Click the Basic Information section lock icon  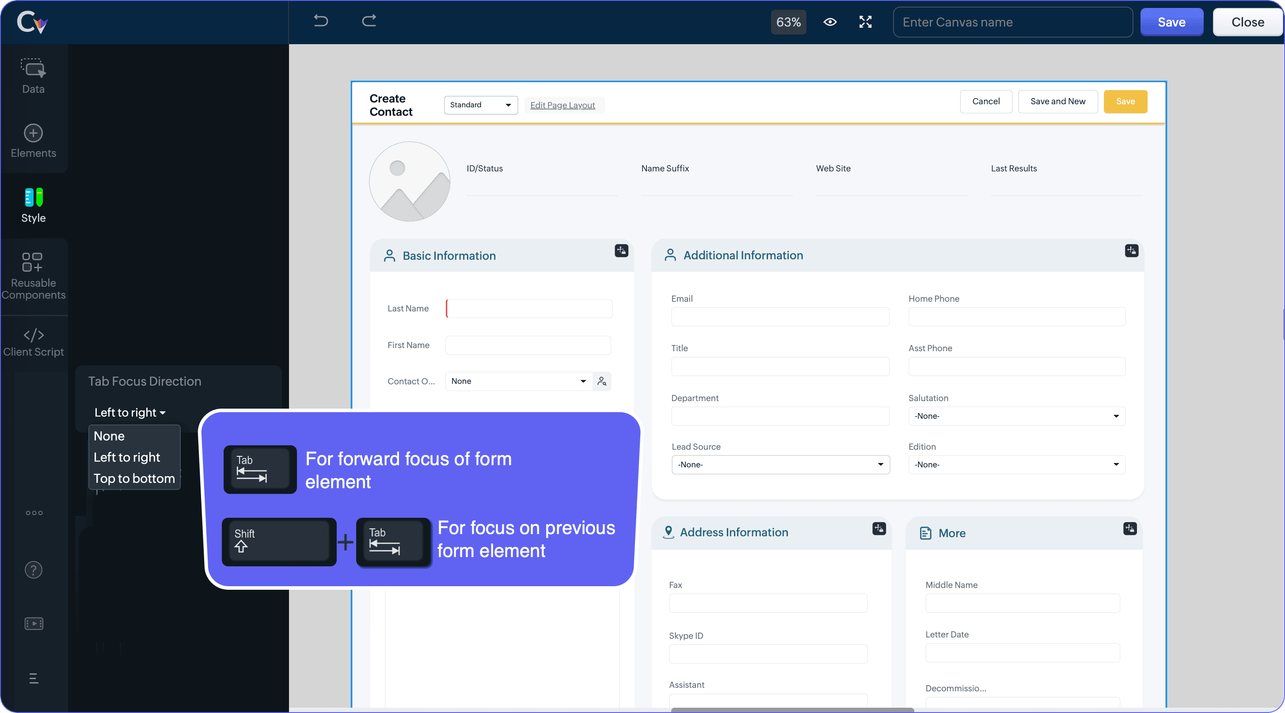coord(621,250)
